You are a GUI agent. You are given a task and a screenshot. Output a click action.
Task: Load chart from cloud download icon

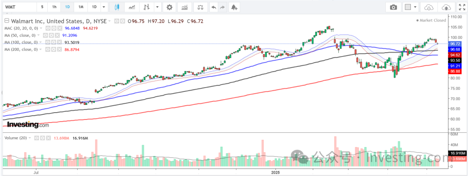[429, 7]
